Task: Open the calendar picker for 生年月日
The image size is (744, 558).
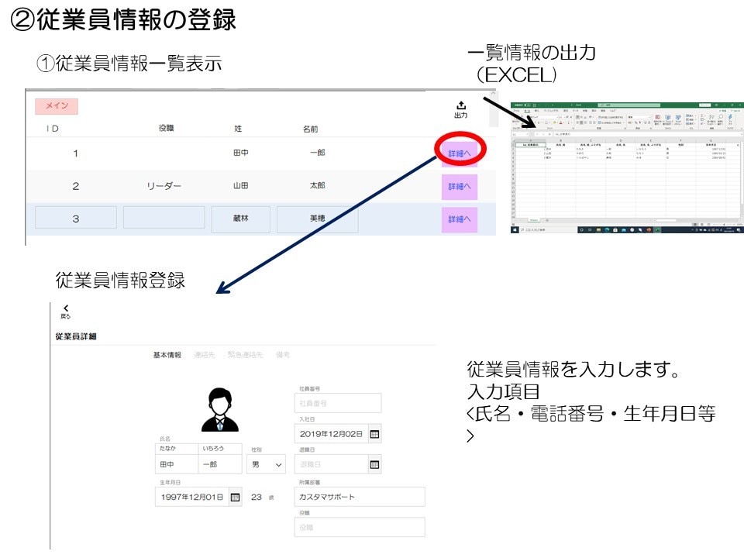Action: (235, 498)
